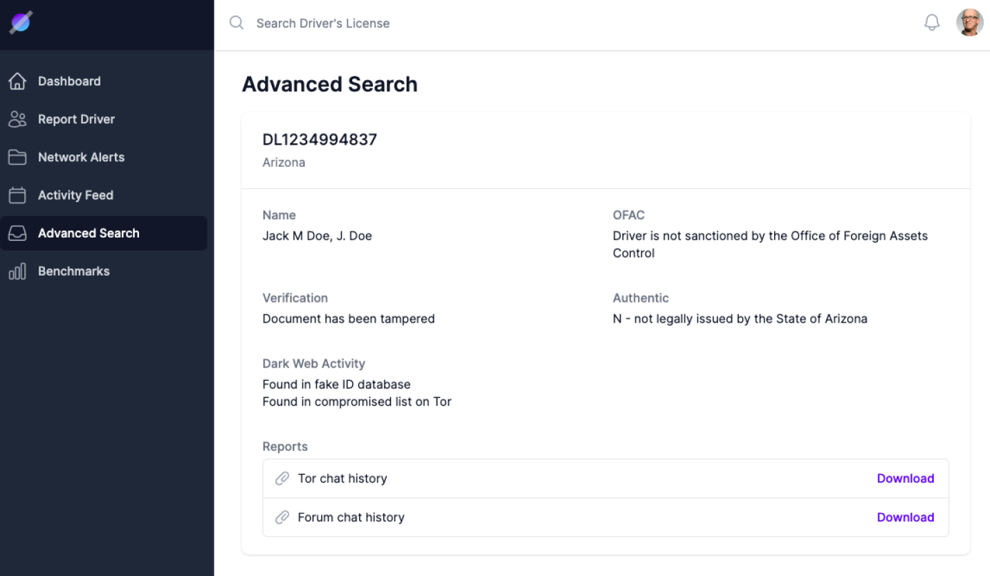Click the Report Driver people icon
Screen dimensions: 990x576
17,119
